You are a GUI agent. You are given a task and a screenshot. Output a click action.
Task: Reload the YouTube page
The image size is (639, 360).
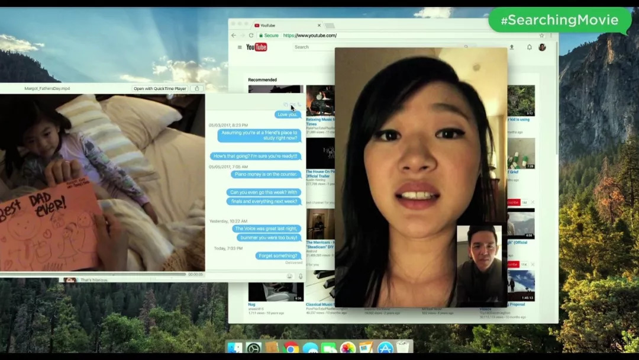coord(251,36)
